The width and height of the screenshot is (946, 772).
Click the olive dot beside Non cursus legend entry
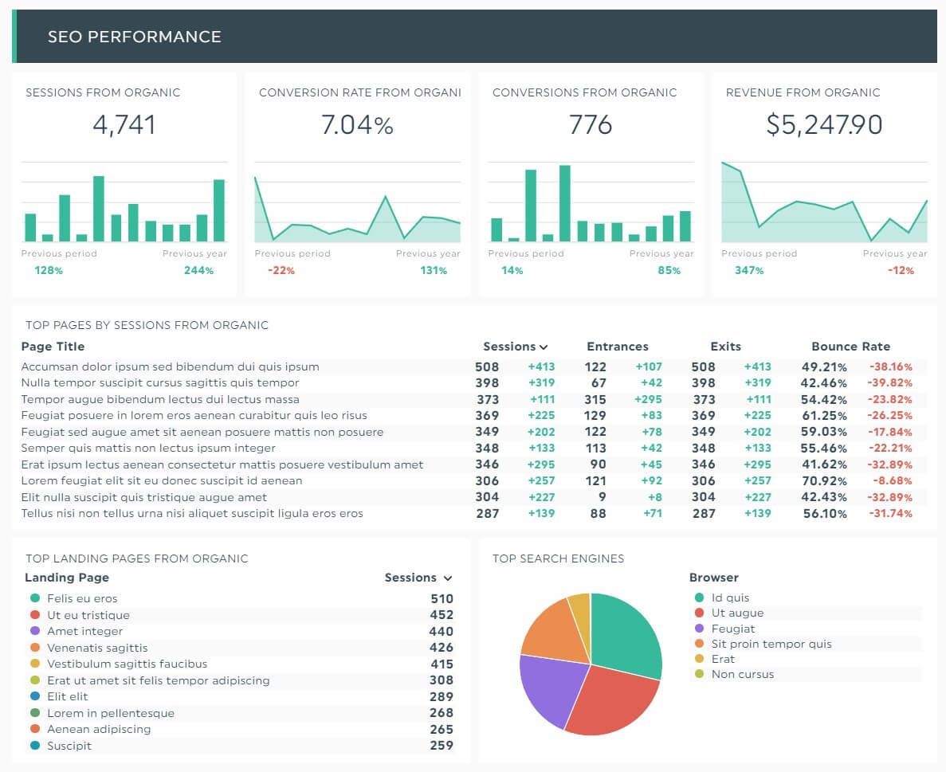click(699, 674)
